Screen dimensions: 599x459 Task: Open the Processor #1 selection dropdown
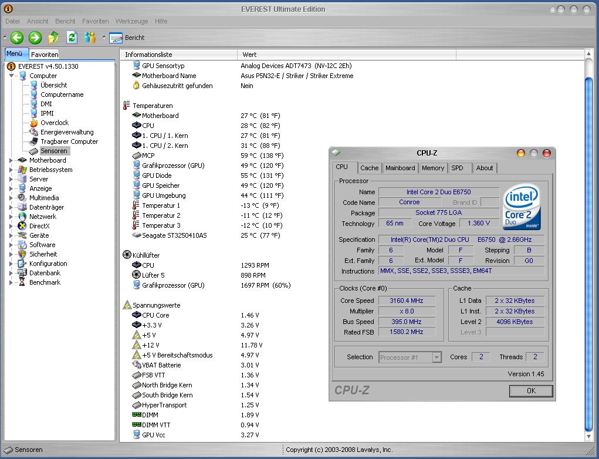[x=436, y=357]
